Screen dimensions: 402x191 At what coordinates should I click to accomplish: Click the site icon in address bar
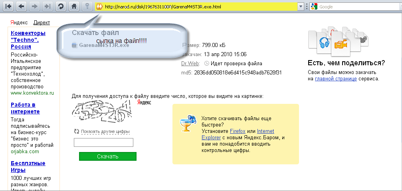(100, 7)
